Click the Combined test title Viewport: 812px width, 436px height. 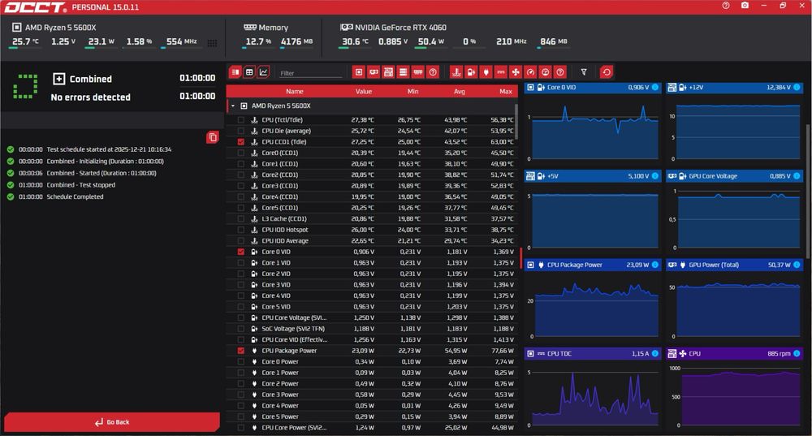coord(91,80)
